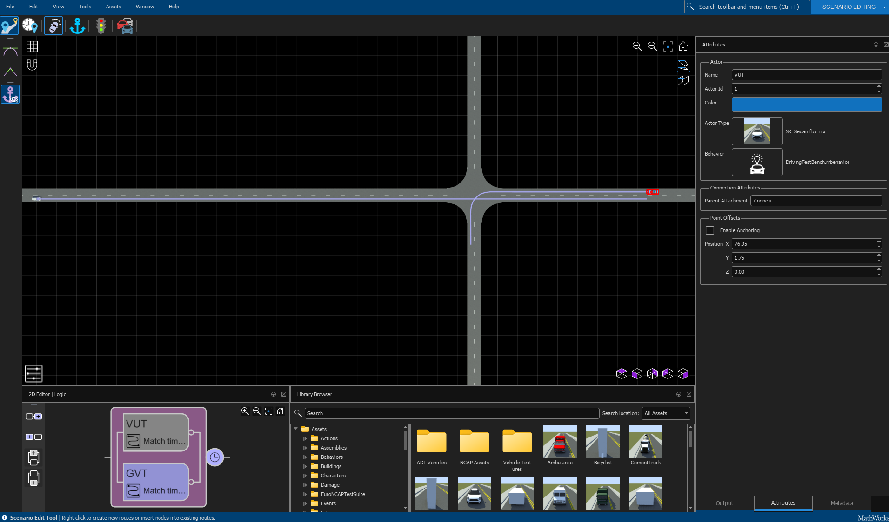
Task: Open the time-based scenario tool
Action: [x=30, y=26]
